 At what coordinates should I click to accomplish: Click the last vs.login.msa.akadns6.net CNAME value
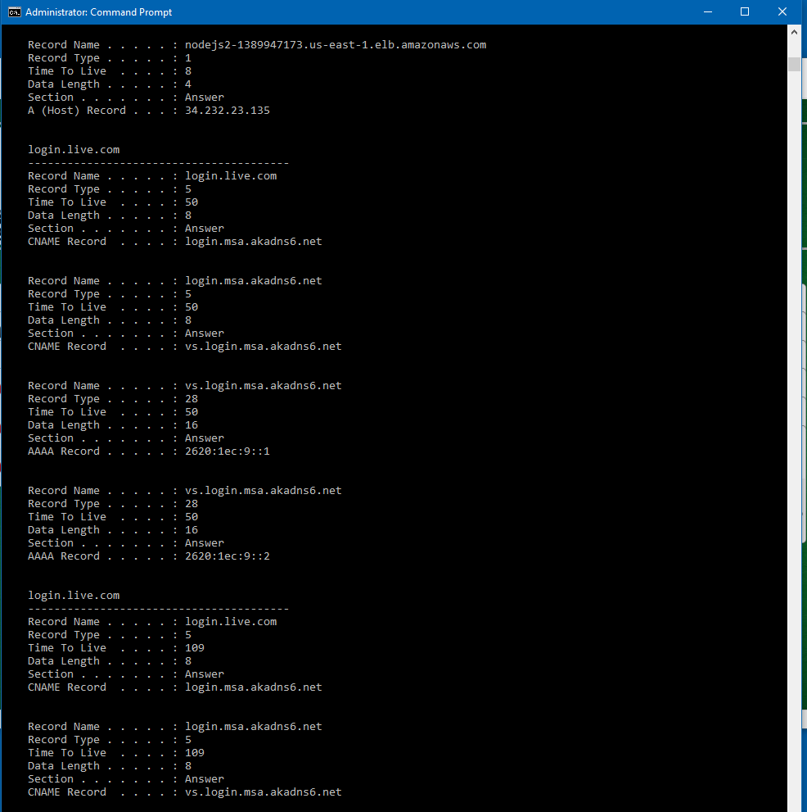263,792
